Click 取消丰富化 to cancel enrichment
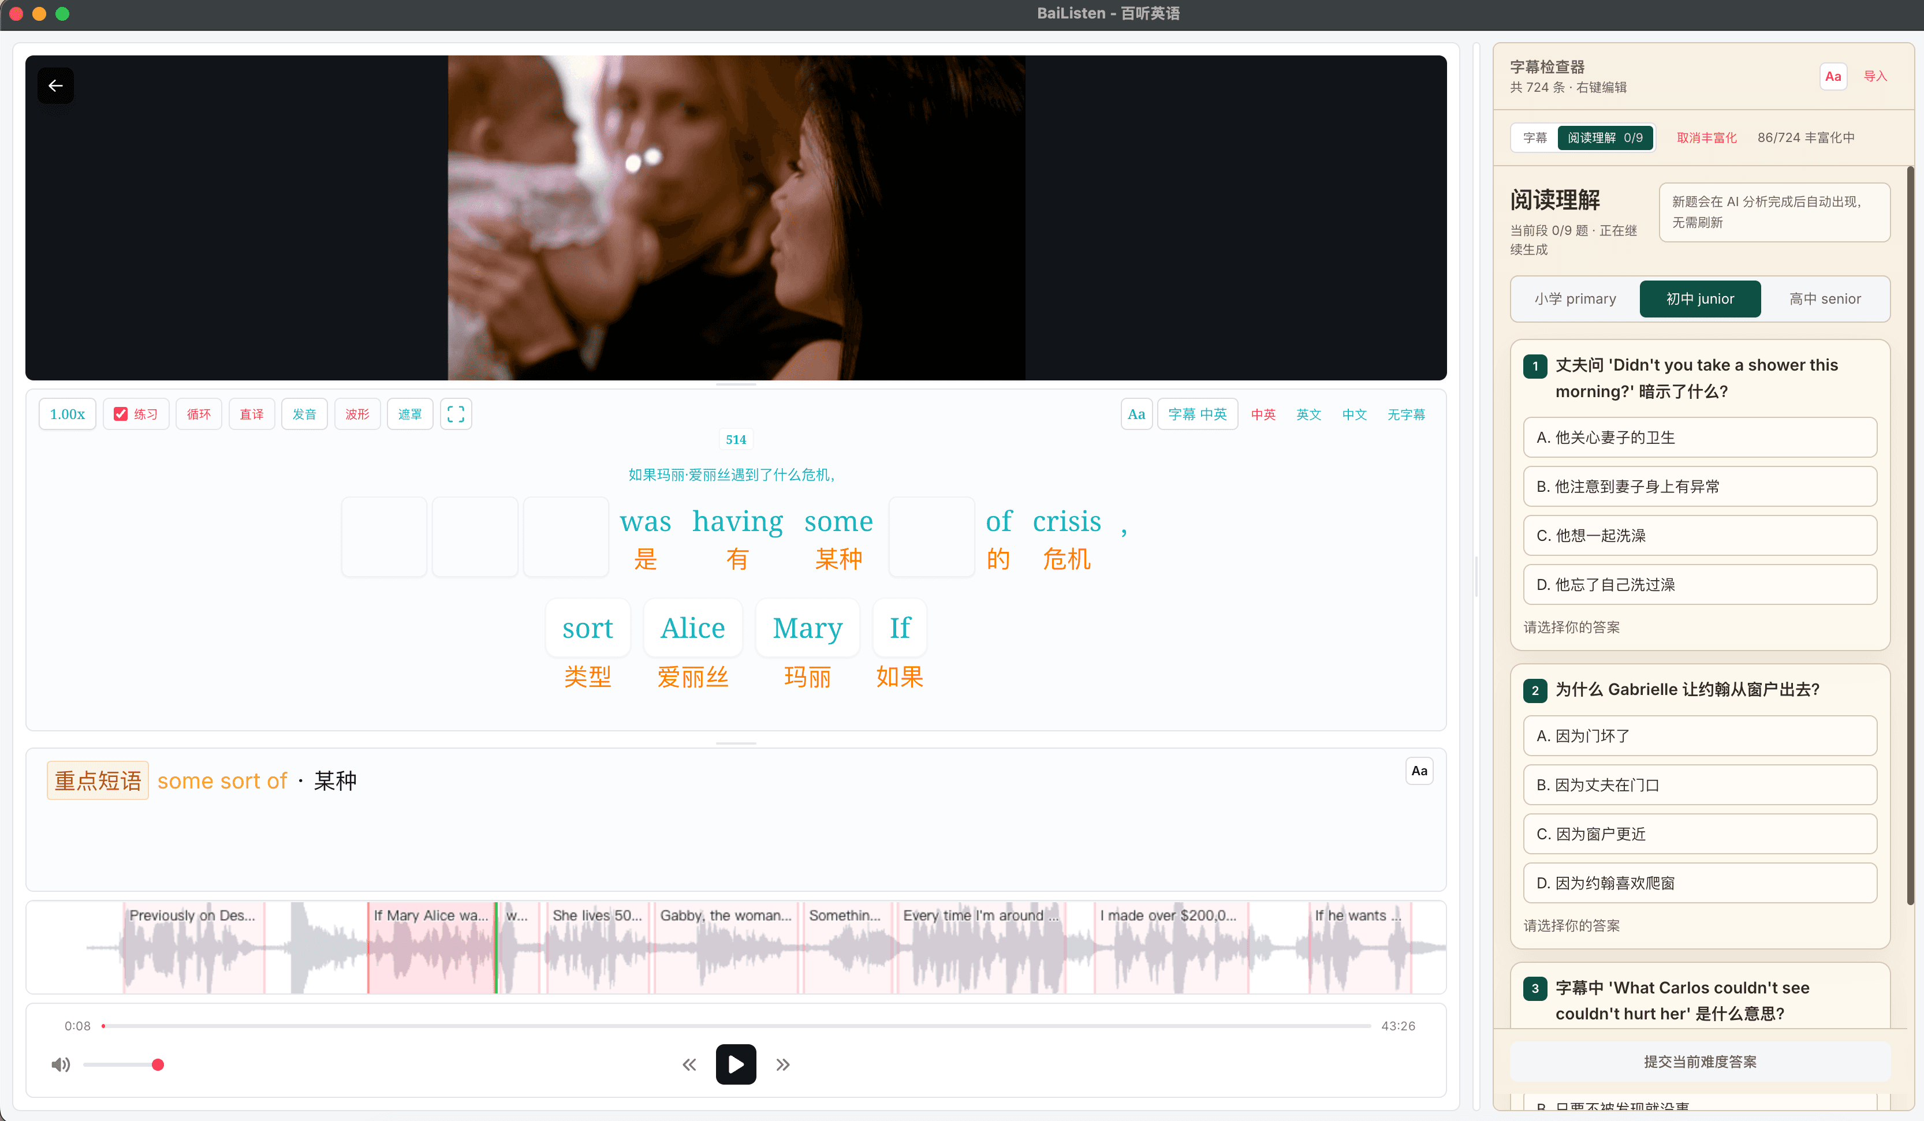This screenshot has width=1924, height=1121. click(x=1706, y=138)
